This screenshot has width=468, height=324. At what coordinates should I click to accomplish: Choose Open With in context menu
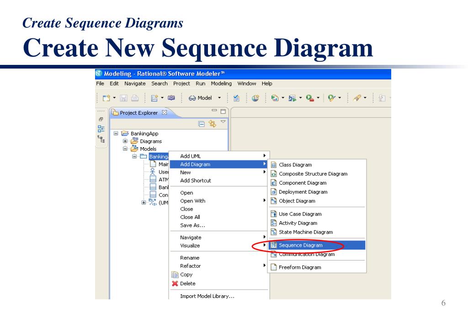(x=219, y=201)
